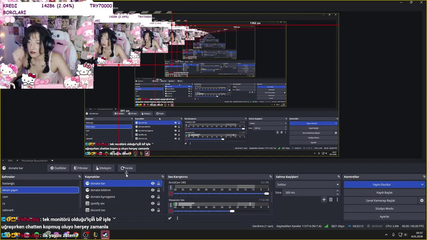
Task: Select the baslangic scene
Action: point(40,183)
